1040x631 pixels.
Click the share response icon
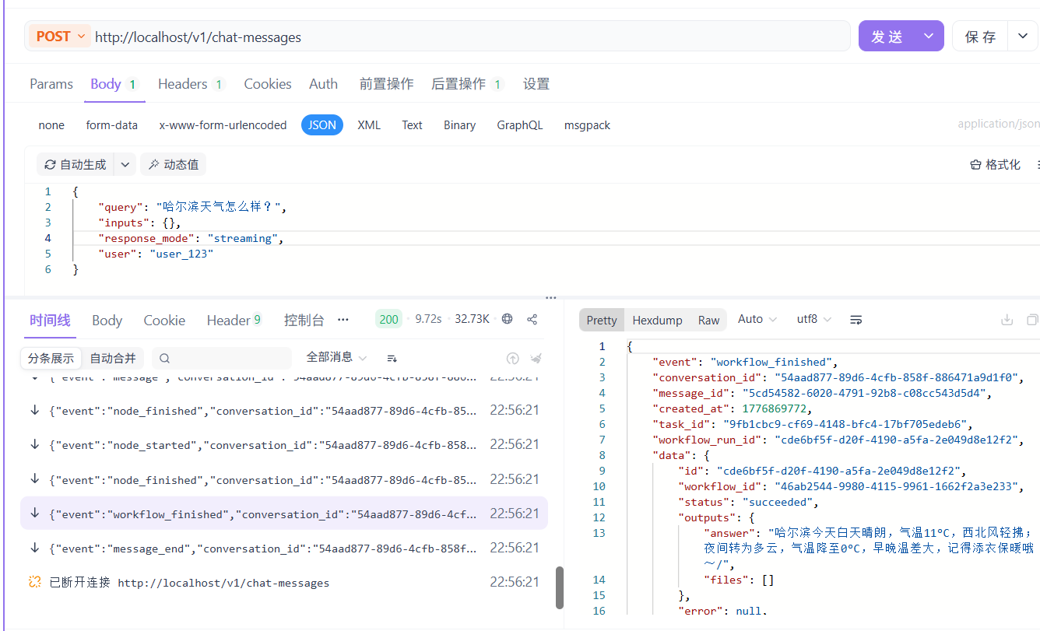532,319
